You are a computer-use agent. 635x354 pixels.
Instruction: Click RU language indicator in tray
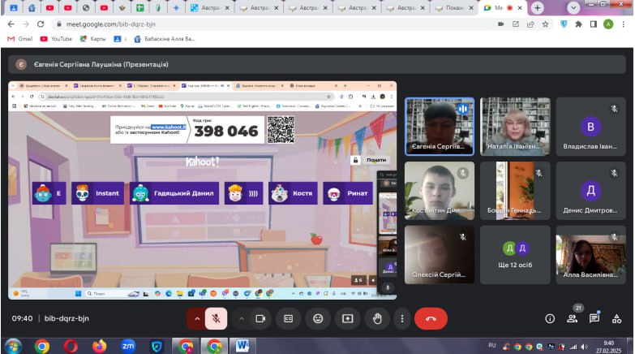pos(491,346)
